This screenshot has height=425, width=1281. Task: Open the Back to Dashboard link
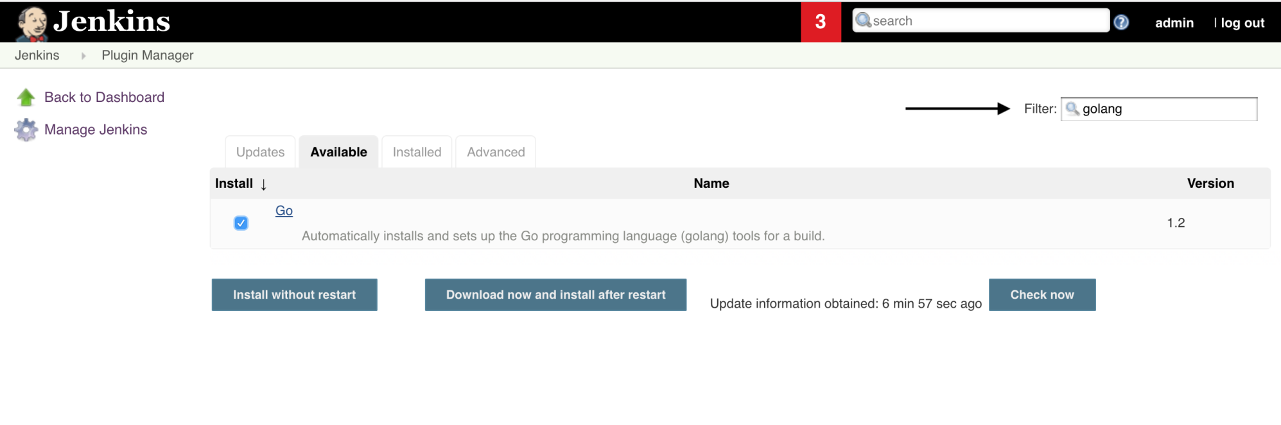(104, 97)
